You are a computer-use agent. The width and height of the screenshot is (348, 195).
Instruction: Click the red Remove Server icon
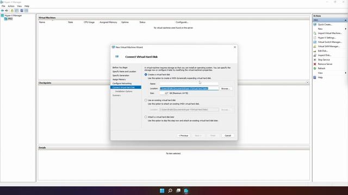(x=315, y=64)
